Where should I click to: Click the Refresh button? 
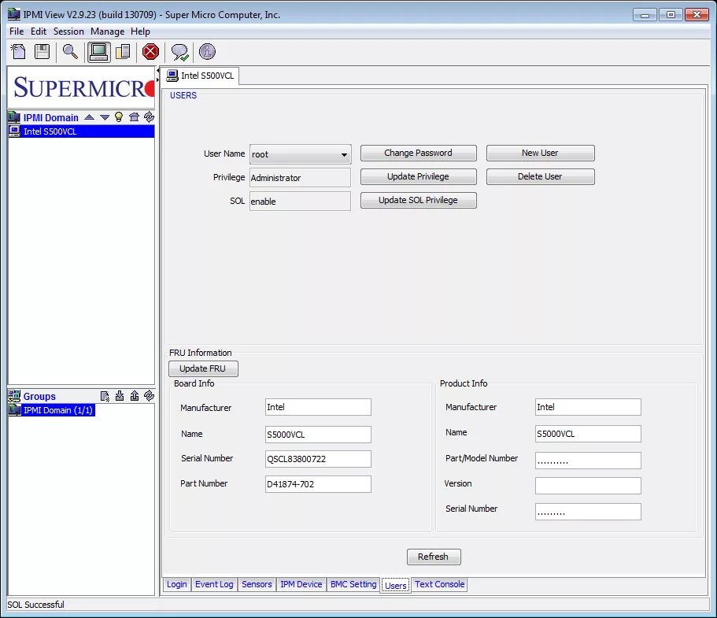434,557
